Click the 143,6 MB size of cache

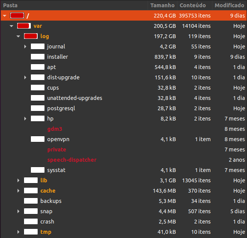(164, 191)
